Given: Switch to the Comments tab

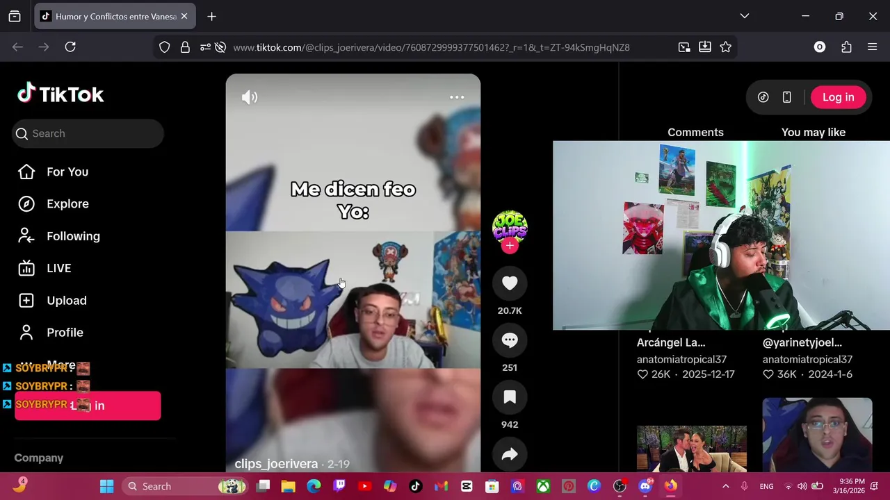Looking at the screenshot, I should tap(695, 132).
